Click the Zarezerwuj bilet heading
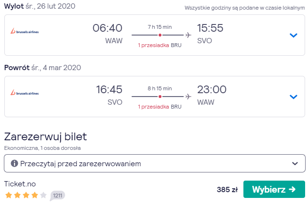The width and height of the screenshot is (308, 208). [46, 136]
